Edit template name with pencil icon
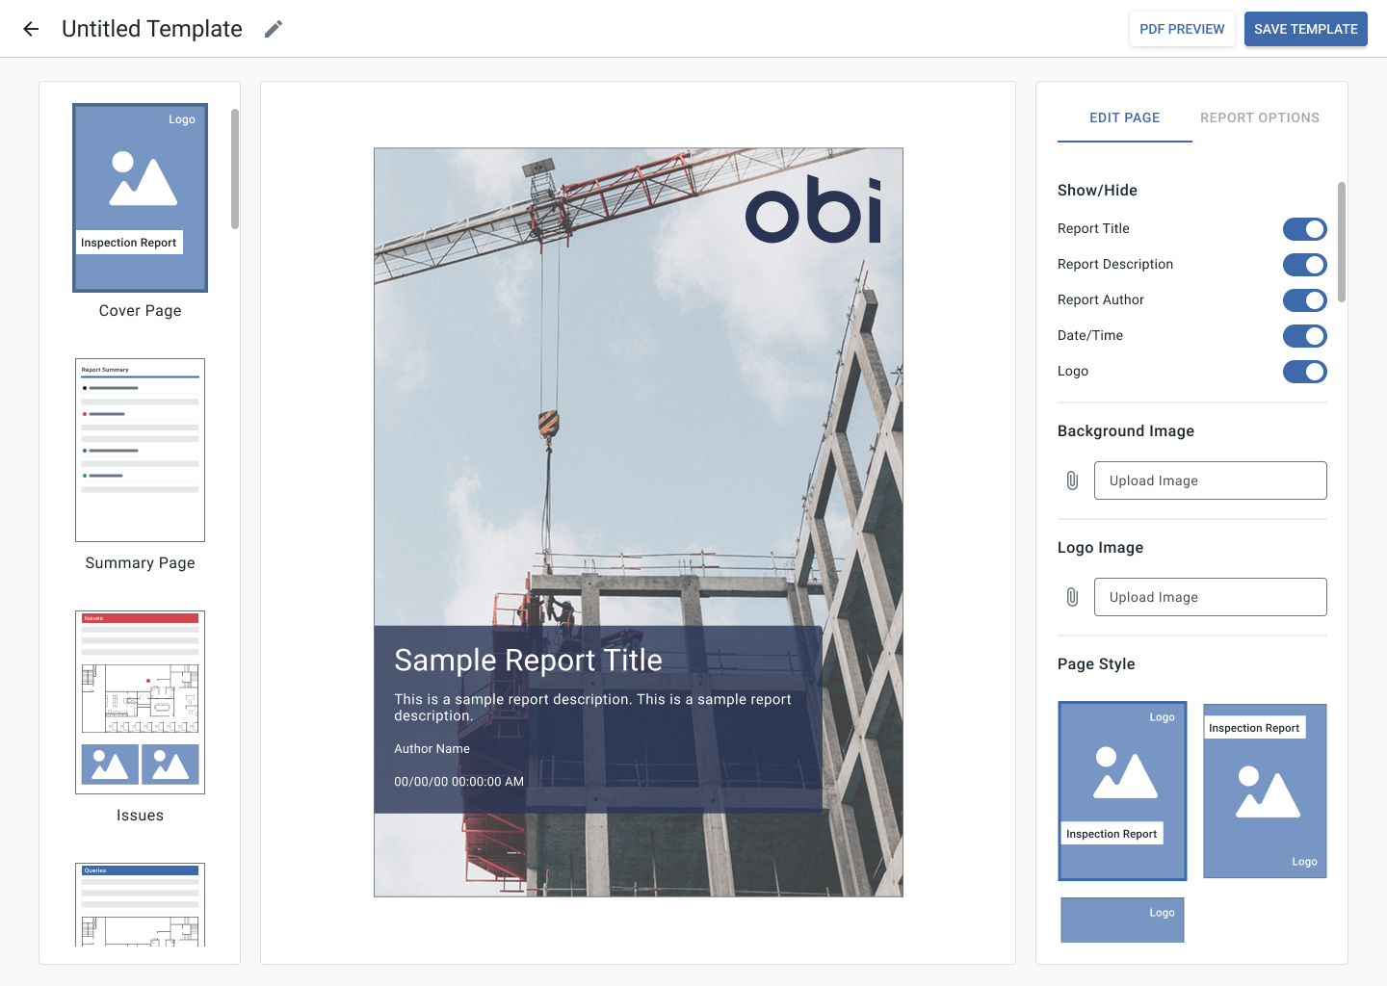Viewport: 1387px width, 986px height. coord(274,29)
